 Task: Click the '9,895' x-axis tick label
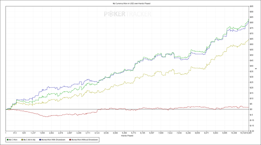click(x=225, y=133)
